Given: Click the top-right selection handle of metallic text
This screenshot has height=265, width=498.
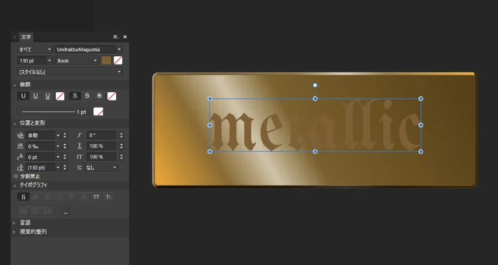Looking at the screenshot, I should [x=421, y=99].
